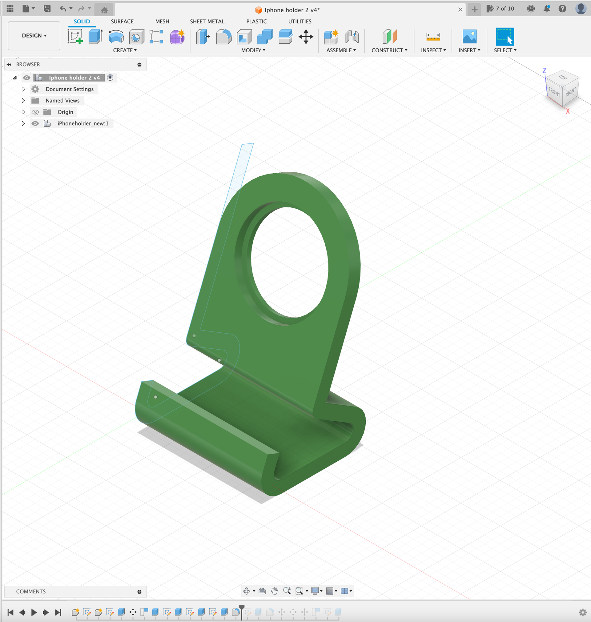
Task: Select the Hole tool
Action: click(x=136, y=37)
